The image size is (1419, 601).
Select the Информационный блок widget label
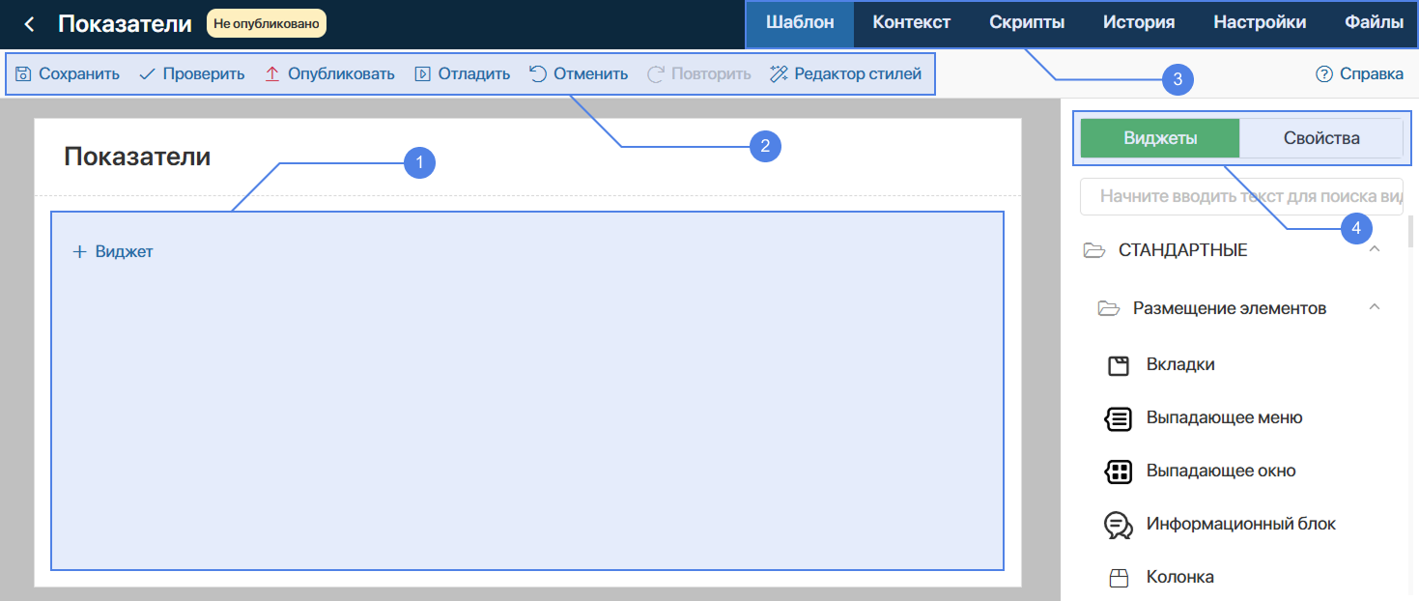[x=1241, y=524]
